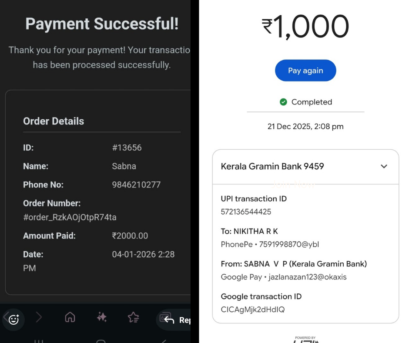Screen dimensions: 409x343
Task: Tap Google transaction ID value CICAgMjk2dHdIQ
Action: tap(253, 309)
